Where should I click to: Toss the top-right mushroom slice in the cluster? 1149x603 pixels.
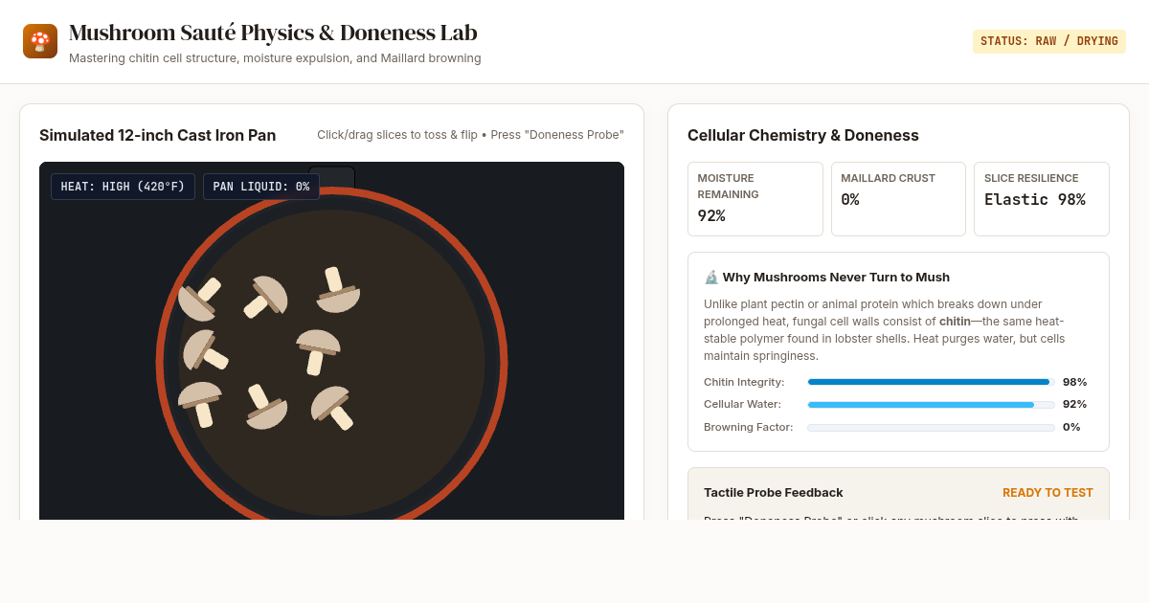(x=338, y=290)
